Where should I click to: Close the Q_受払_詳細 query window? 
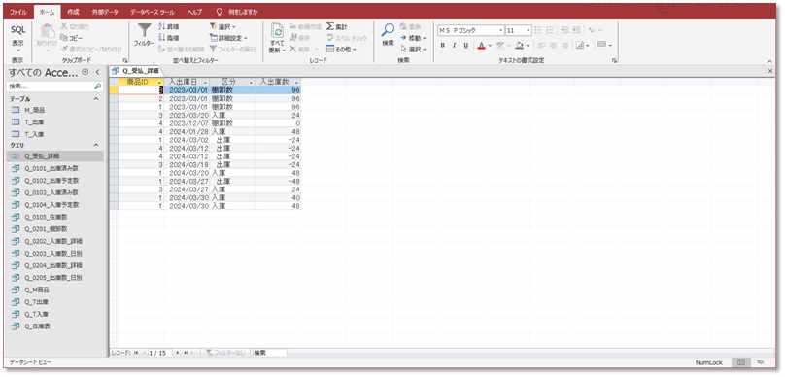770,72
